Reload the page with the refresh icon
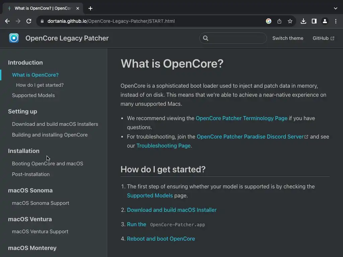 [x=29, y=21]
